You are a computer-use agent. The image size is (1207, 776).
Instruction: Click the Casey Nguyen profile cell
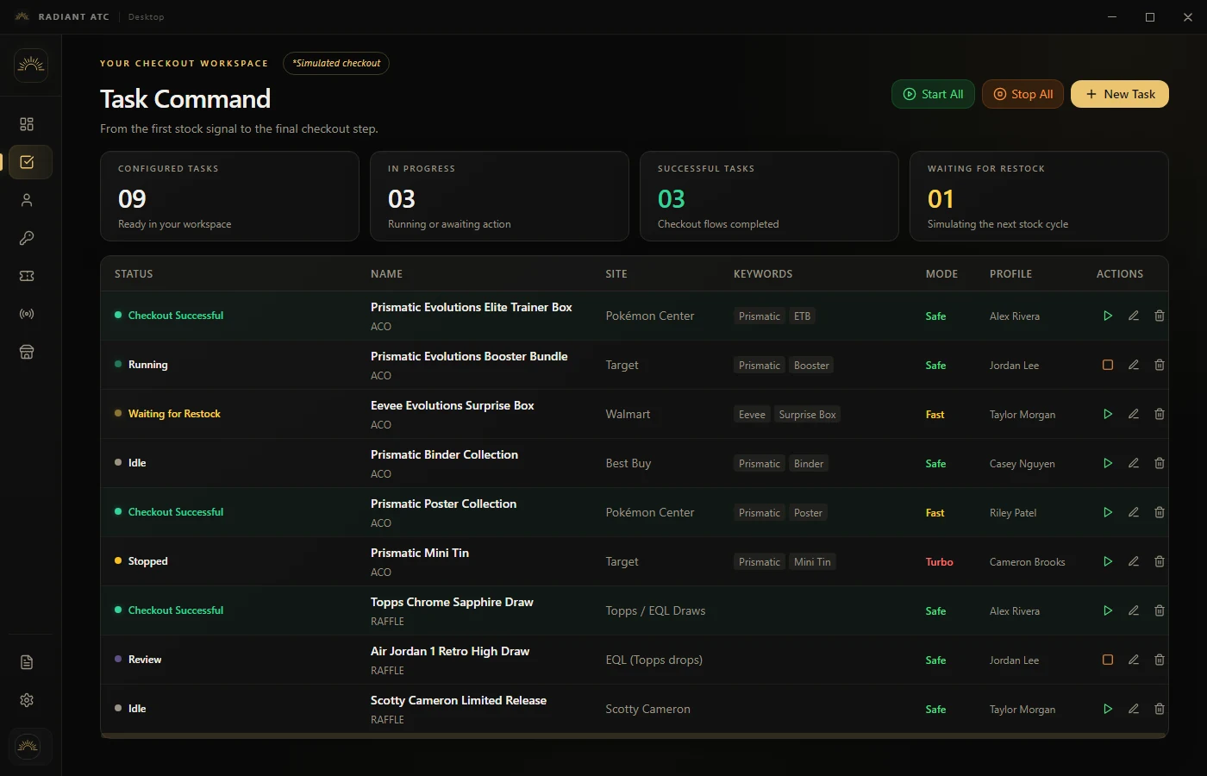click(1023, 464)
